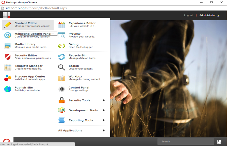Click the Security Editor label

tap(26, 55)
